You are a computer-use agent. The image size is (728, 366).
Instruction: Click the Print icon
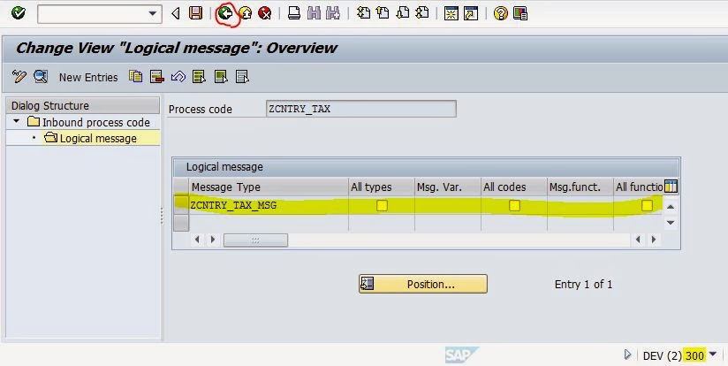pos(294,13)
